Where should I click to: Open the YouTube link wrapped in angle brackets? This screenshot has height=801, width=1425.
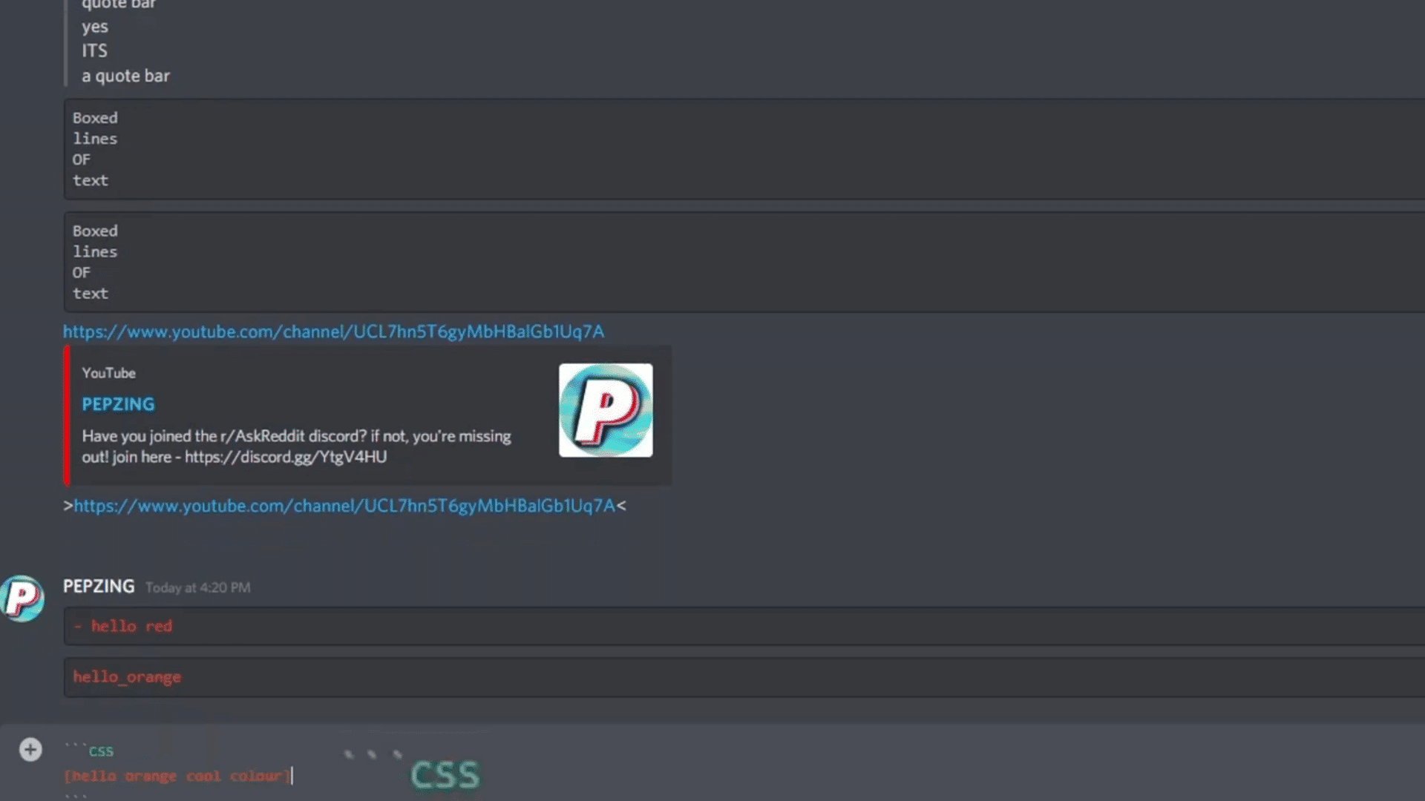(x=344, y=506)
